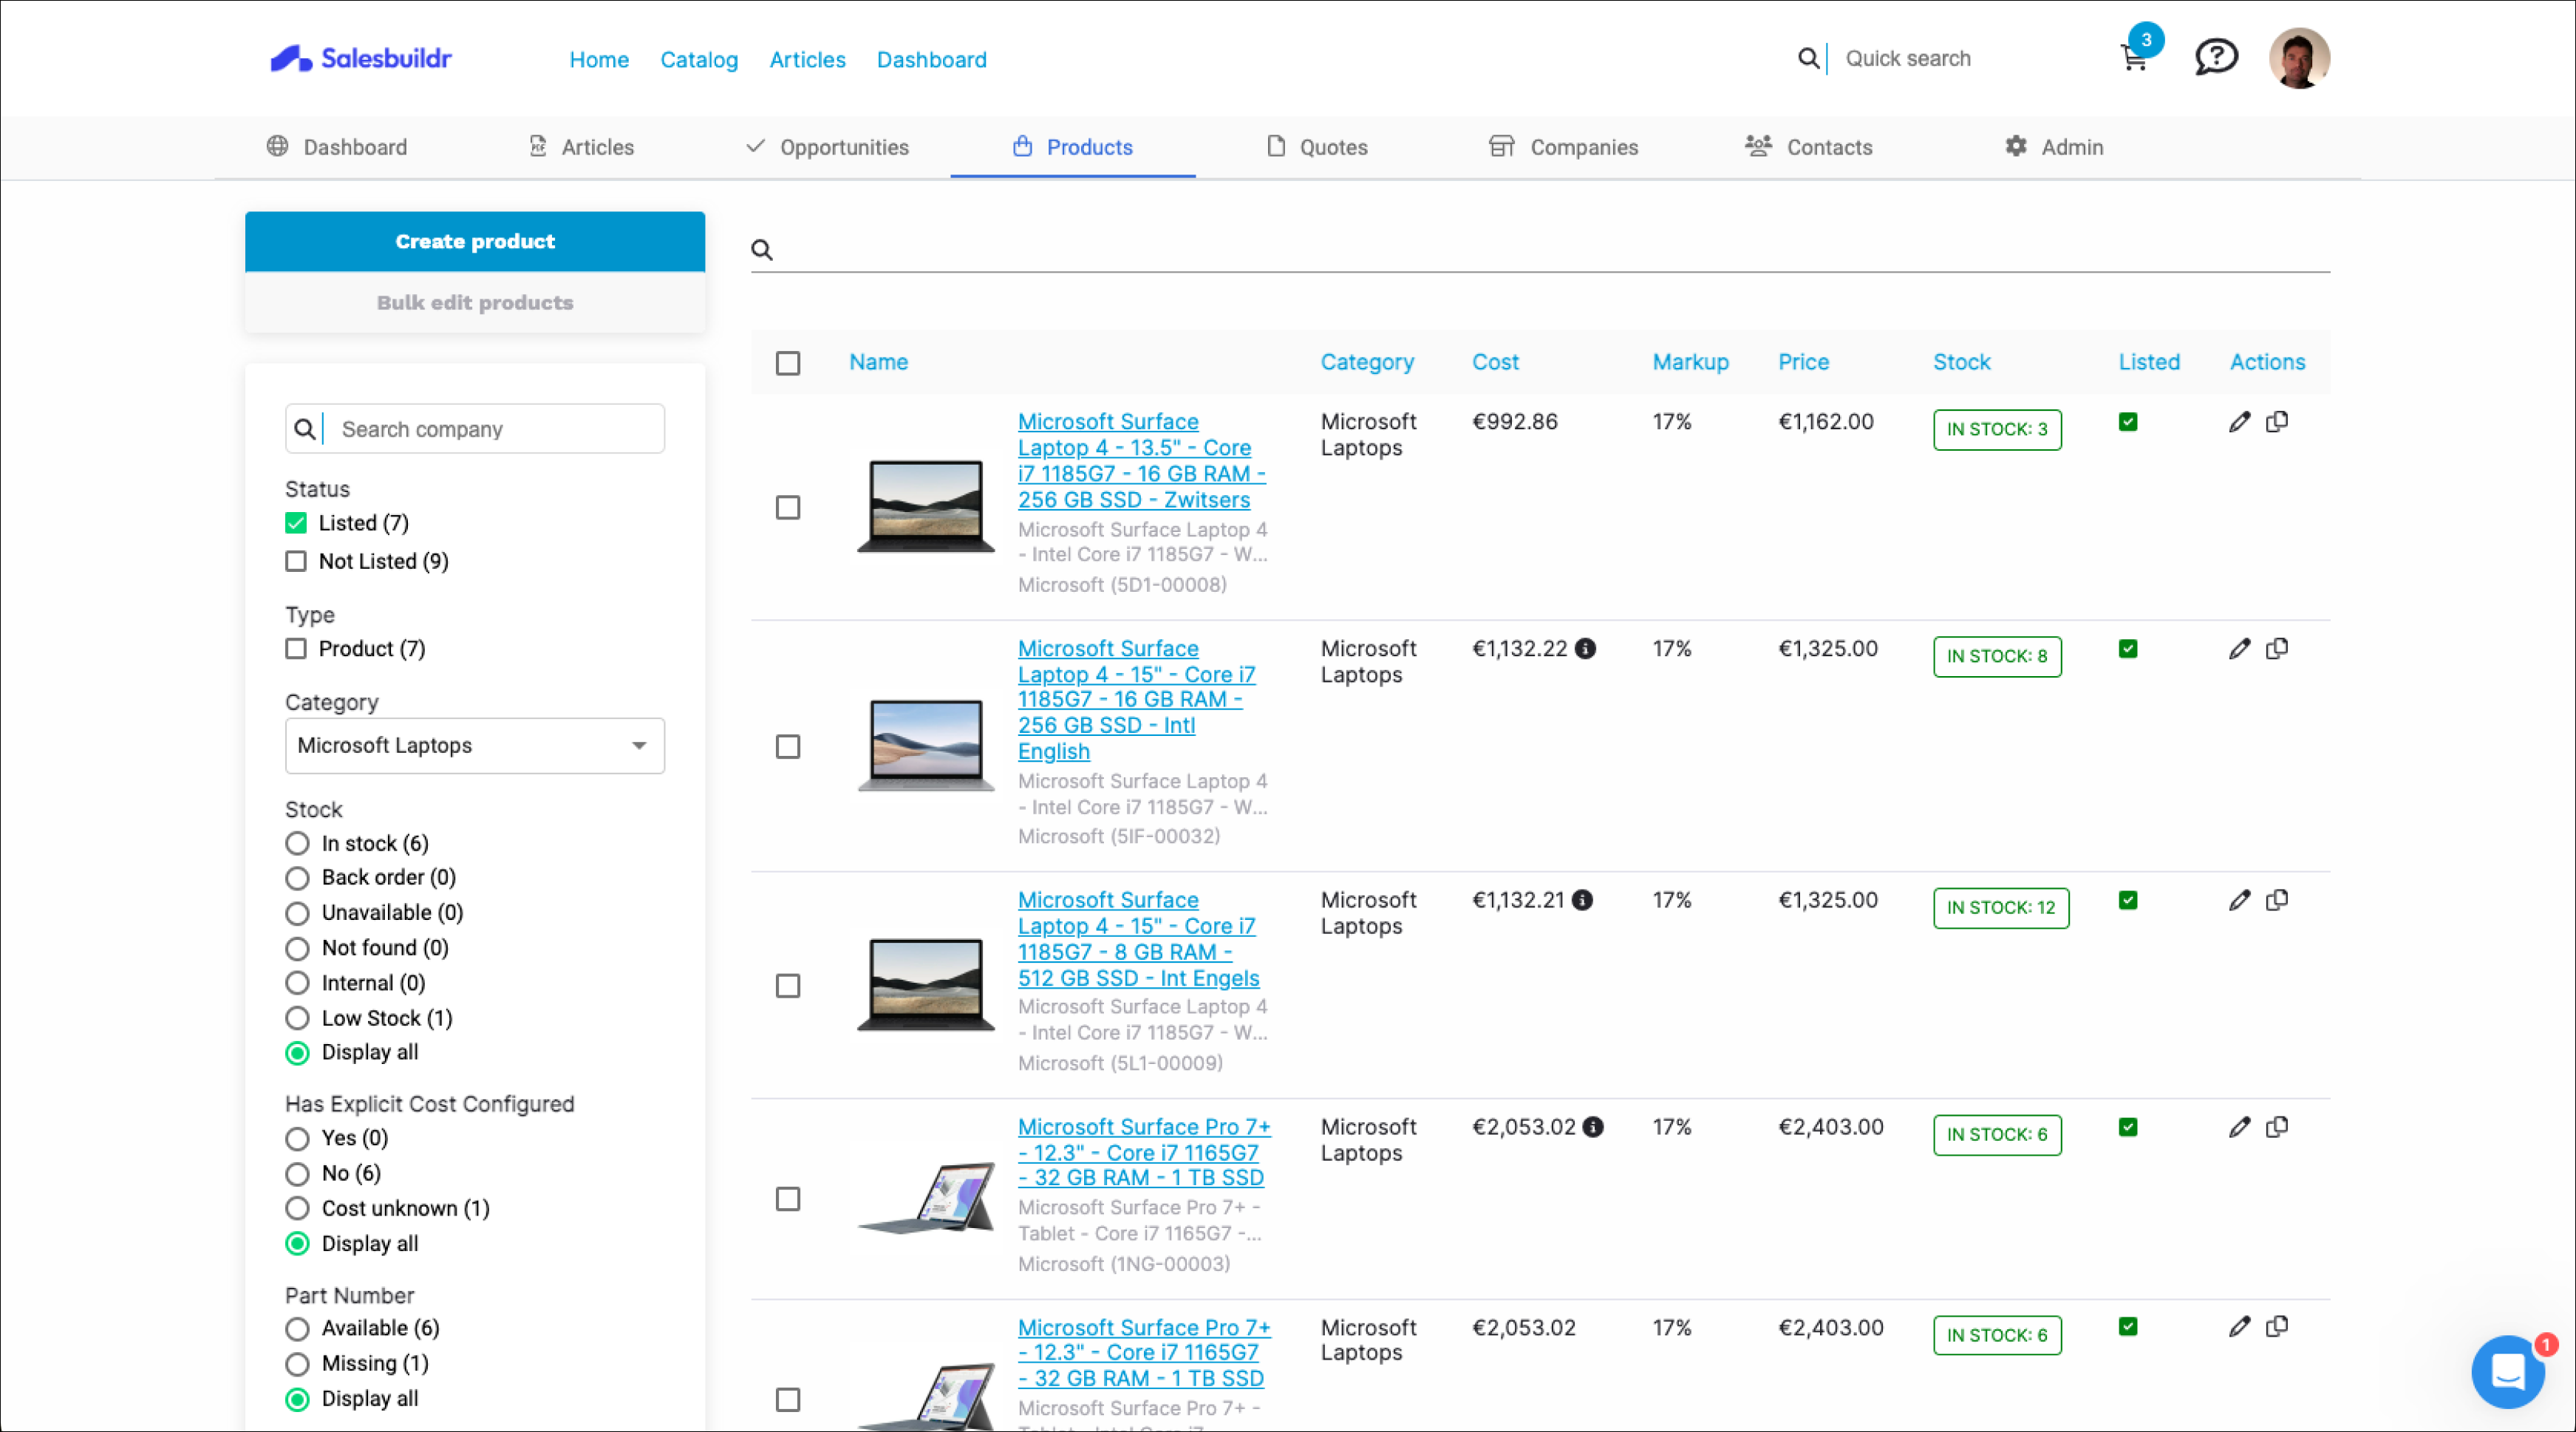Open the help chat bubble icon
This screenshot has height=1432, width=2576.
[2216, 57]
